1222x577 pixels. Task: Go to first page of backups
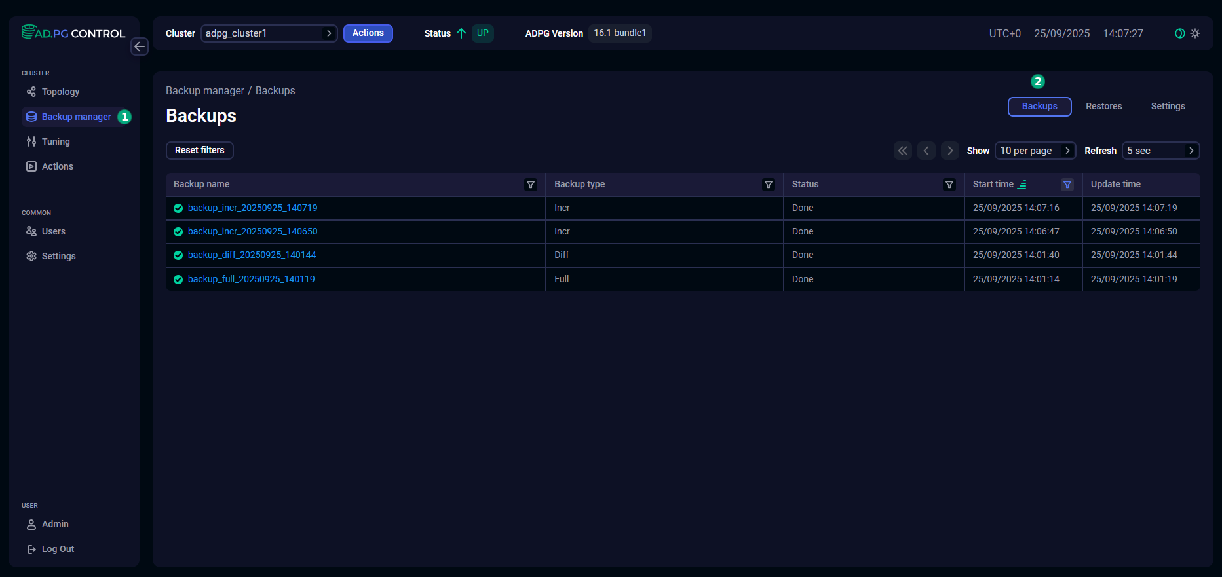(x=902, y=151)
